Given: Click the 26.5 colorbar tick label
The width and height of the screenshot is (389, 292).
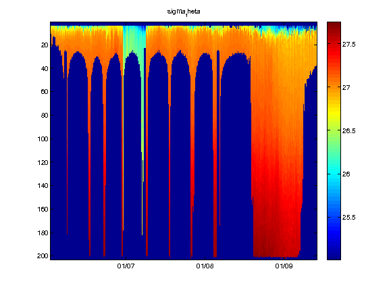Looking at the screenshot, I should click(348, 131).
